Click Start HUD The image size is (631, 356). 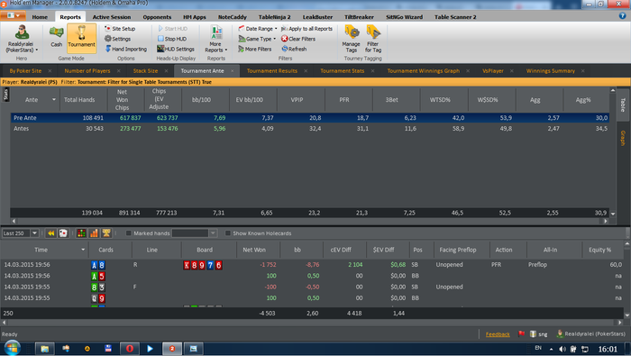(x=172, y=29)
